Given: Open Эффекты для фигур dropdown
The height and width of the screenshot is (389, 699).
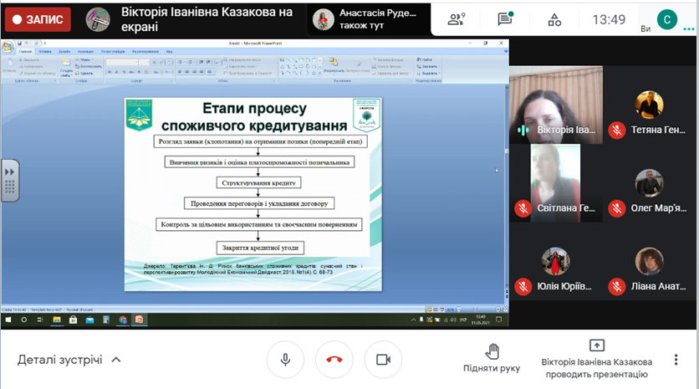Looking at the screenshot, I should click(391, 73).
